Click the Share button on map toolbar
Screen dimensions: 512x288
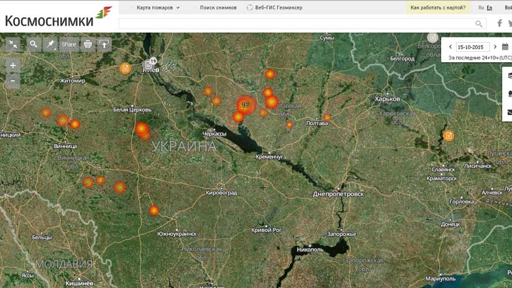tap(69, 44)
